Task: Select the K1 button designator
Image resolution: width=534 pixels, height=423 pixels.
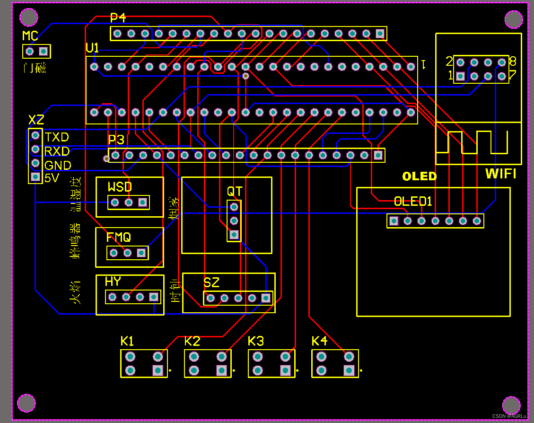Action: coord(127,341)
